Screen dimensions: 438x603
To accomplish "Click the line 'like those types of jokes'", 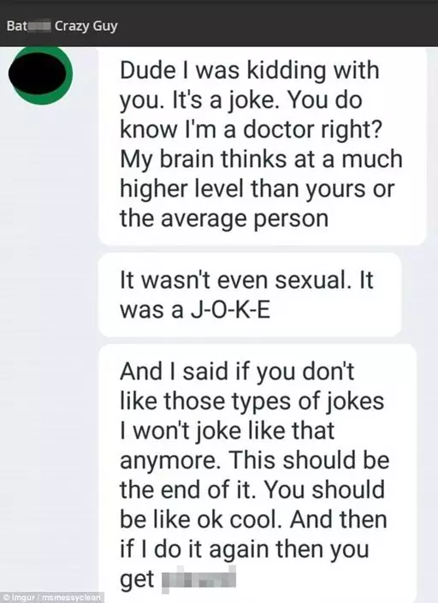I will [x=252, y=401].
